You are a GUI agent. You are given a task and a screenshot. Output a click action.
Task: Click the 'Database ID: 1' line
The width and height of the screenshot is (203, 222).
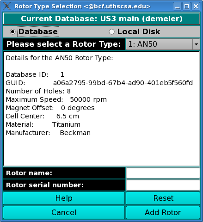click(35, 74)
